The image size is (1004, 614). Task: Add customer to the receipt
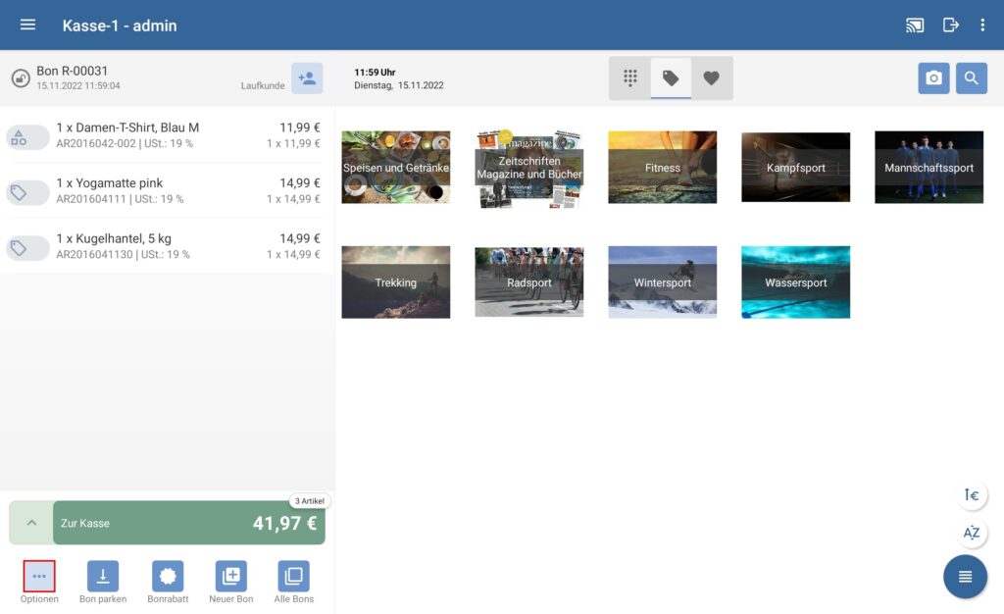click(x=307, y=78)
